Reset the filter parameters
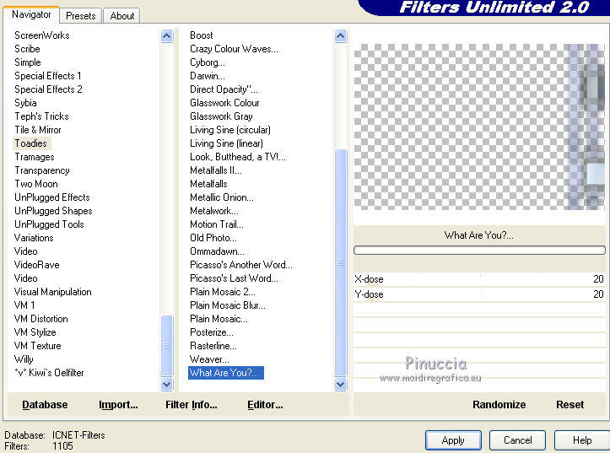The width and height of the screenshot is (610, 453). [x=570, y=405]
